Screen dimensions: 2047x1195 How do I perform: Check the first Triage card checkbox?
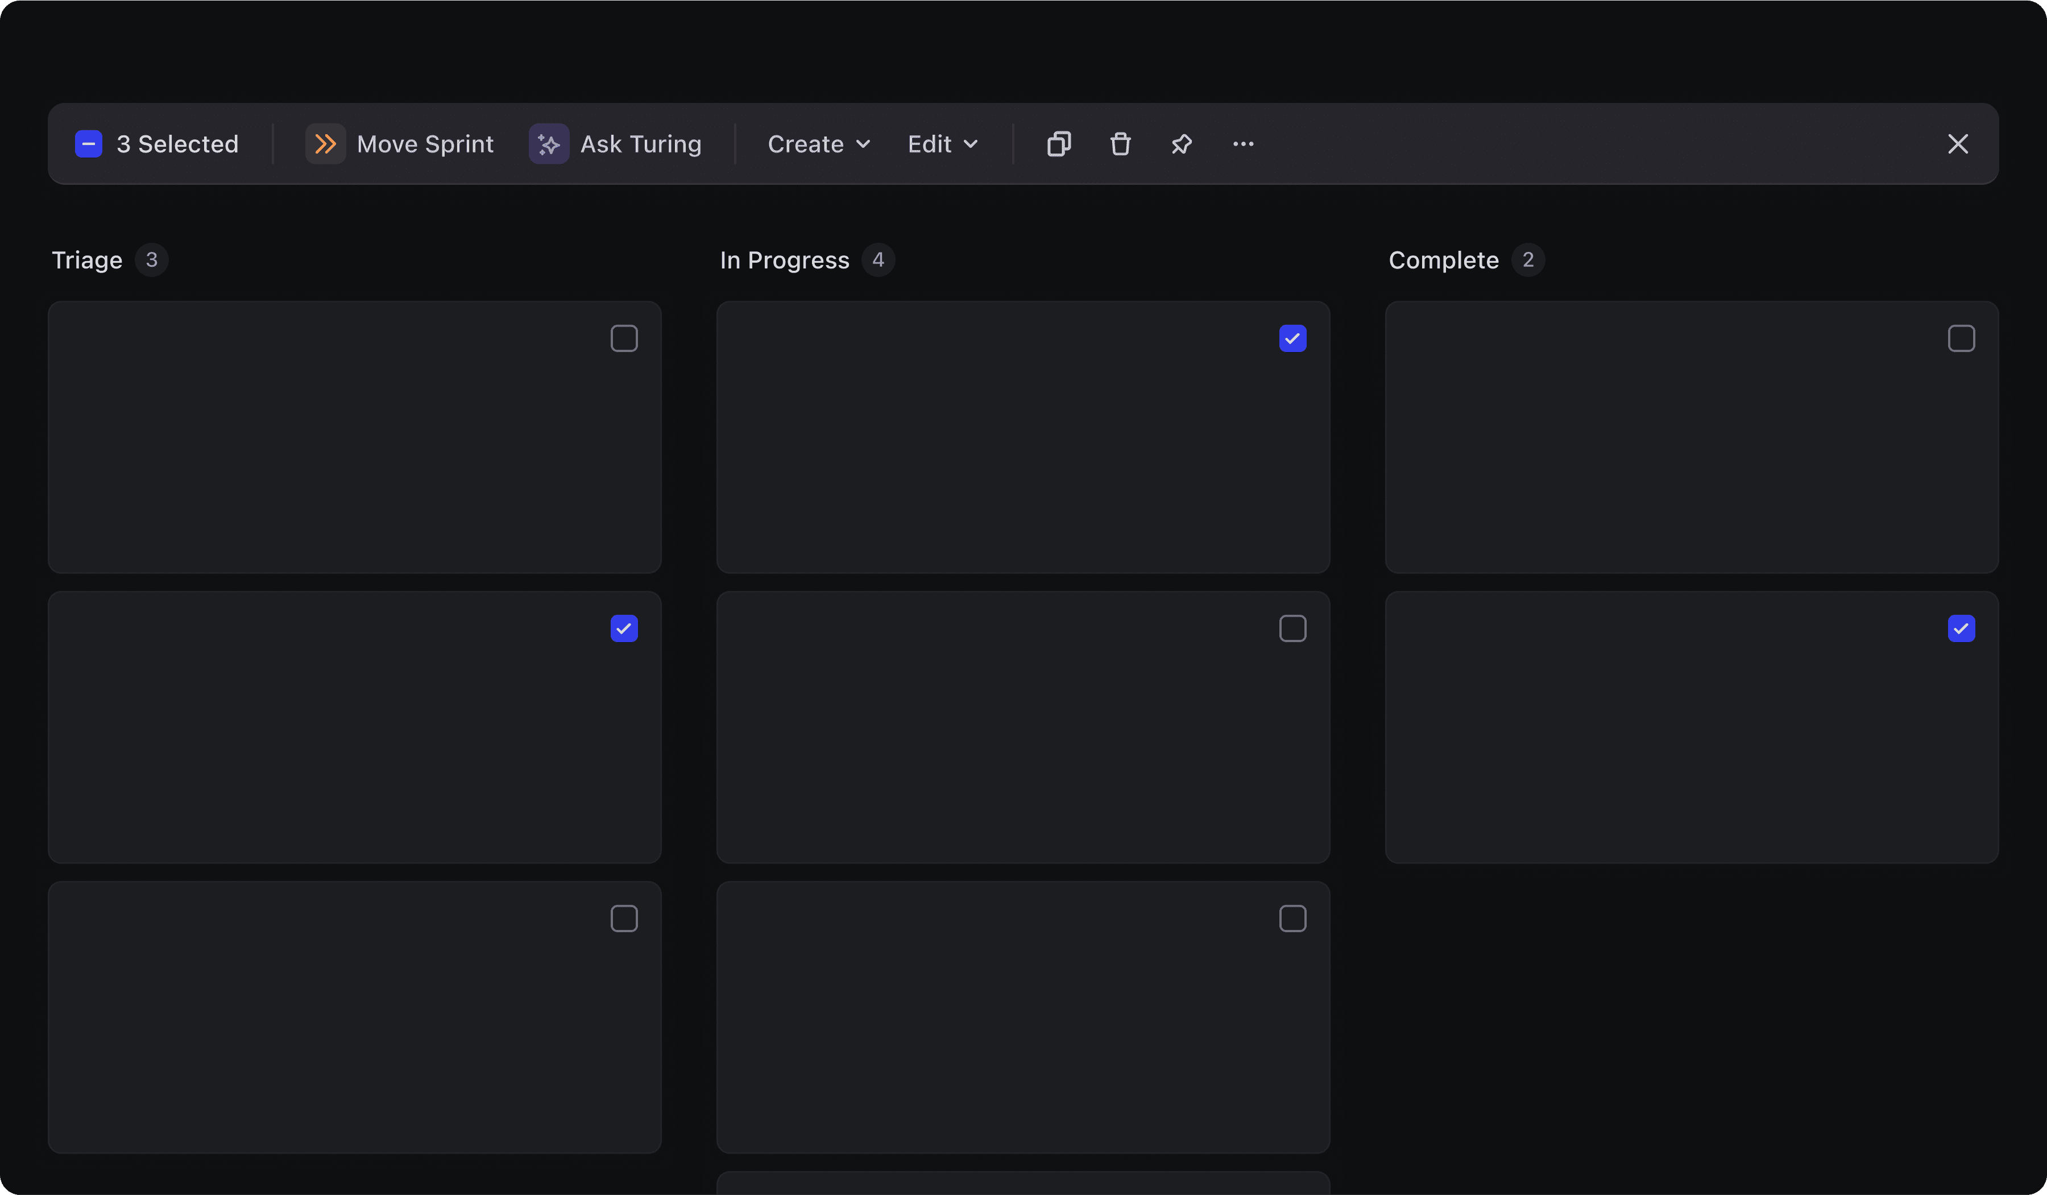(x=624, y=338)
